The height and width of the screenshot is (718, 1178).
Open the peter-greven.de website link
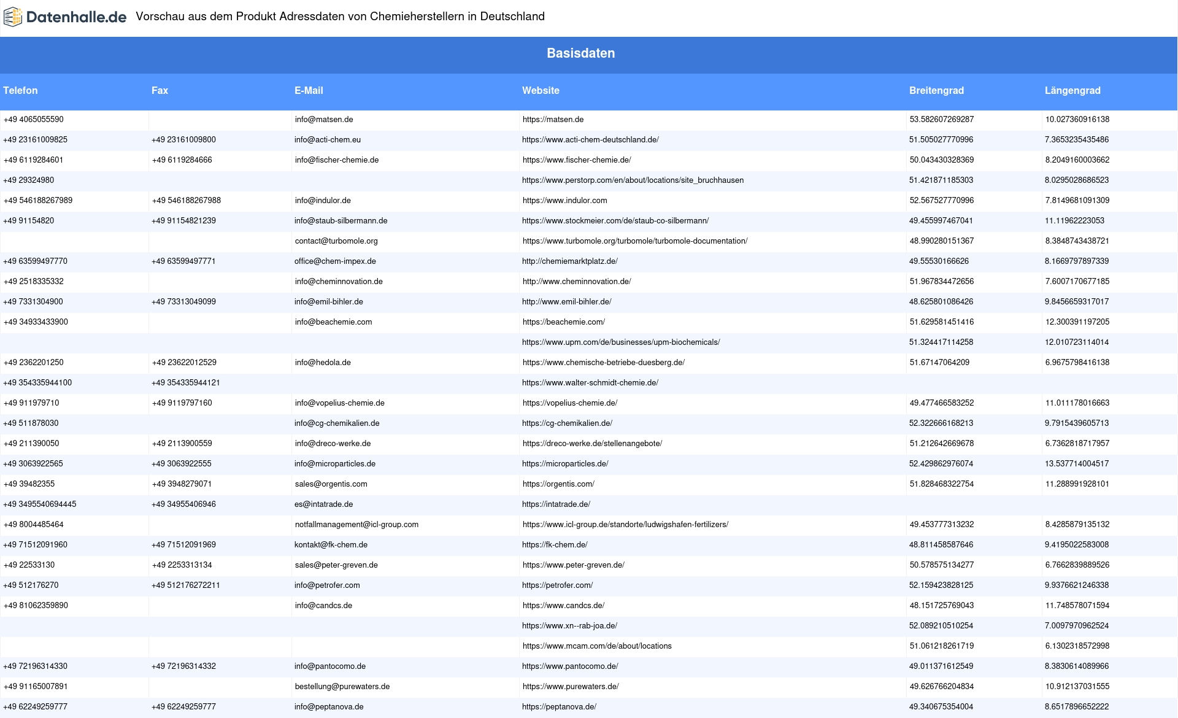click(573, 565)
